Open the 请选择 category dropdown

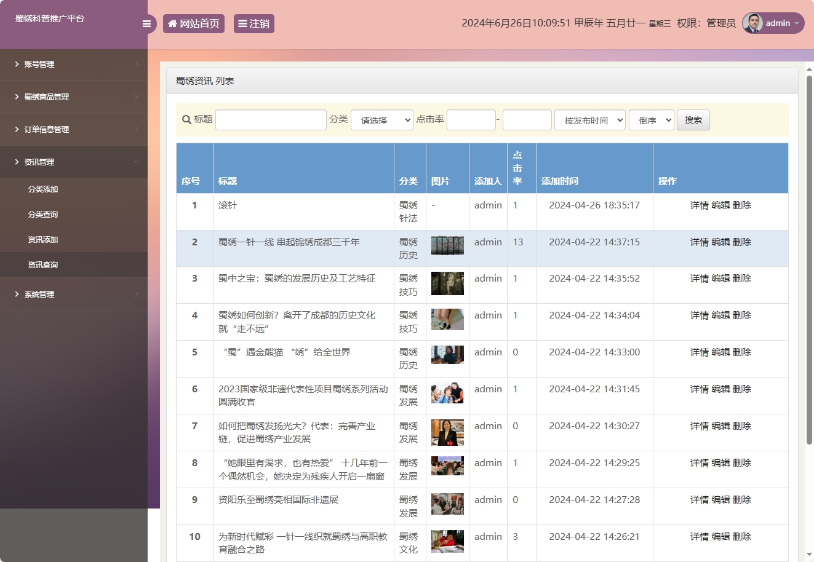pos(381,120)
